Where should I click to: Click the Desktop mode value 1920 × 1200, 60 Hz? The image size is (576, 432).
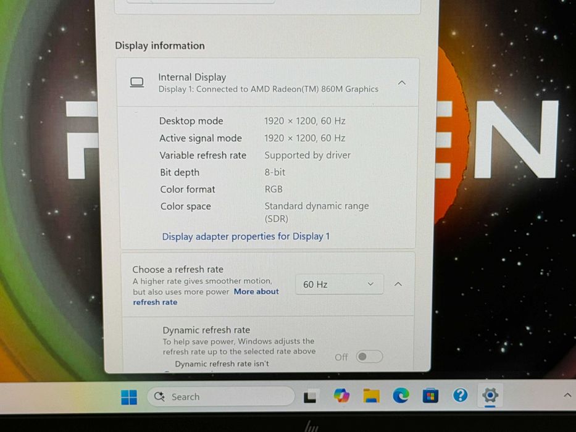point(304,121)
